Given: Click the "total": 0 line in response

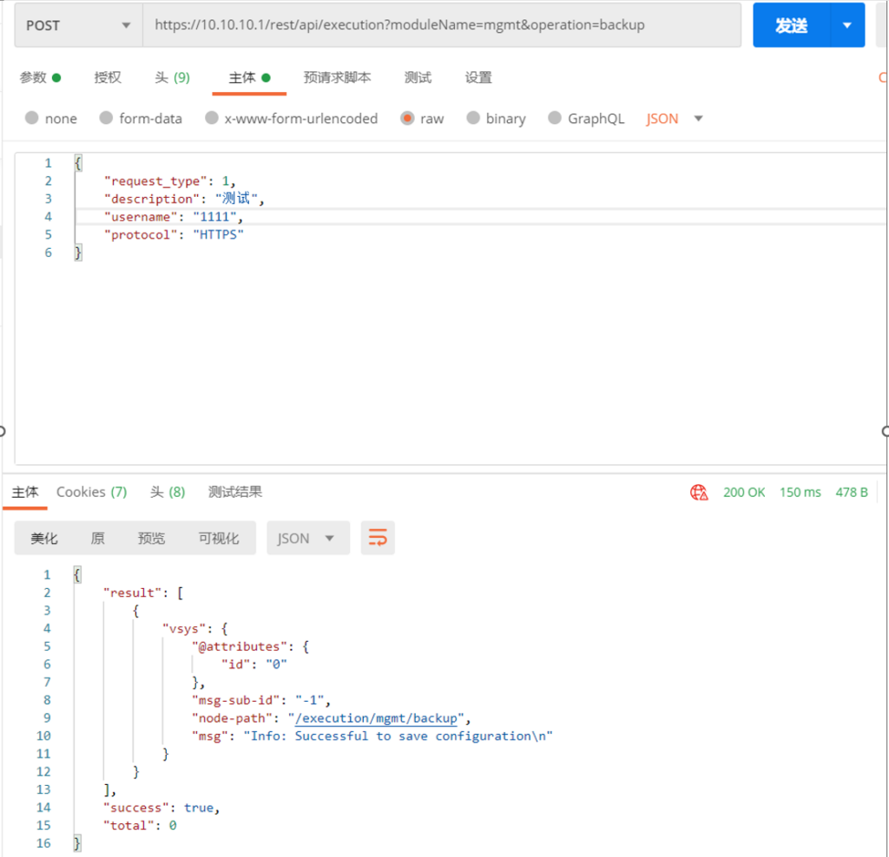Looking at the screenshot, I should 140,826.
